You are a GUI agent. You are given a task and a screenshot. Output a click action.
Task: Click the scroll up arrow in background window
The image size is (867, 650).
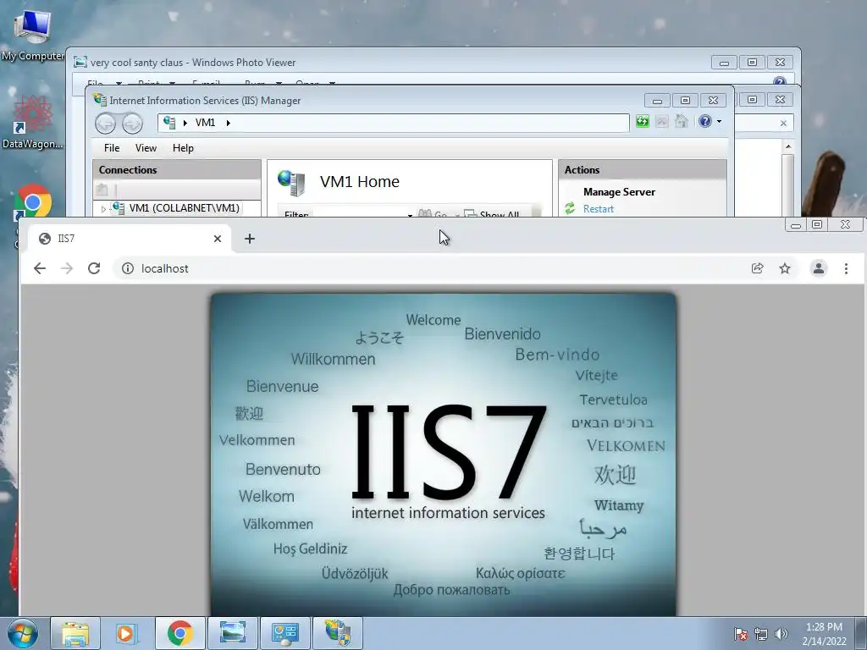788,146
